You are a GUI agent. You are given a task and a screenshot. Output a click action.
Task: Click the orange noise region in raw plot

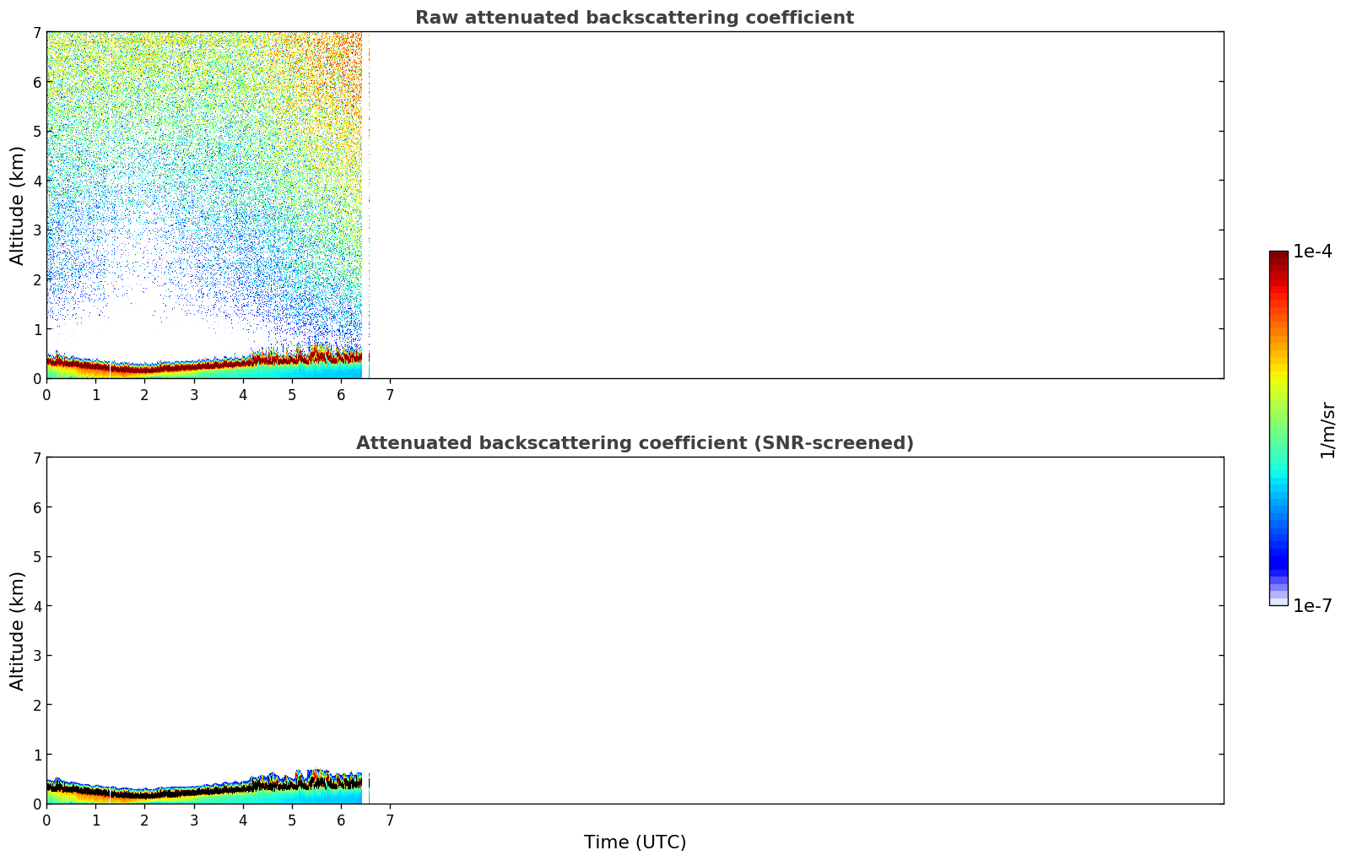(x=342, y=68)
